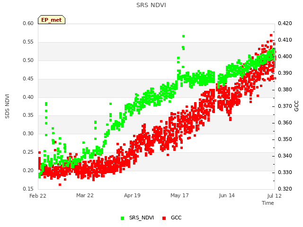Click the red GCC legend swatch
Screen dimensions: 303x227
point(164,218)
